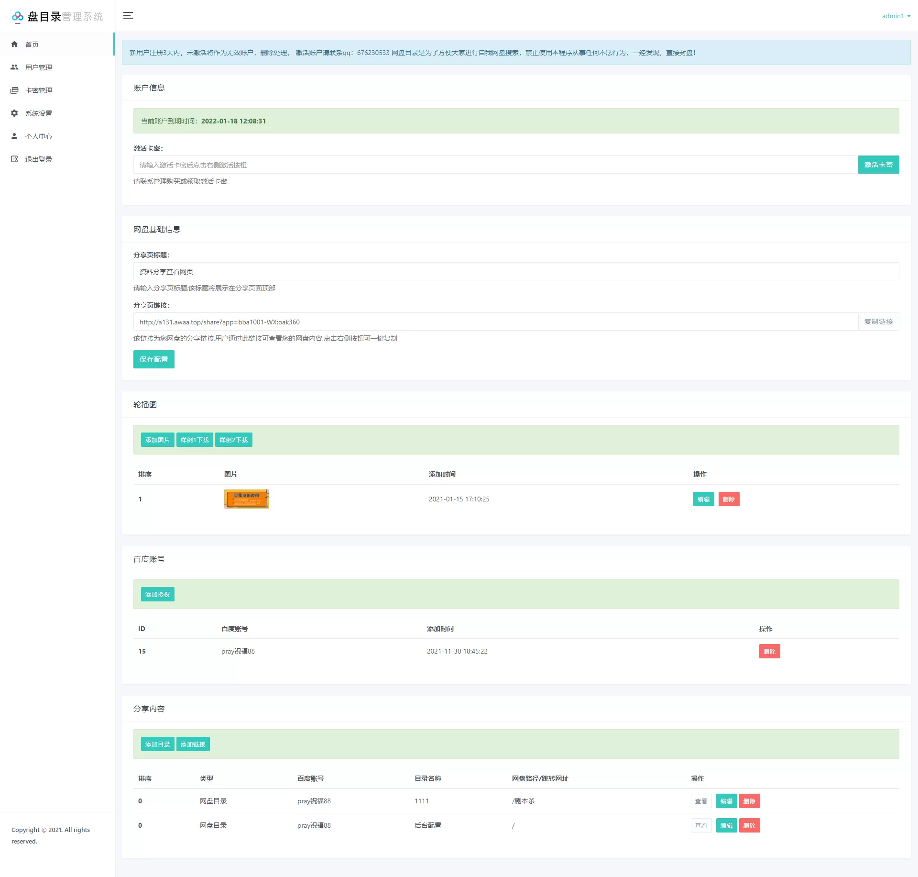Click 查看 for directory 1111
The height and width of the screenshot is (877, 918).
pyautogui.click(x=701, y=801)
